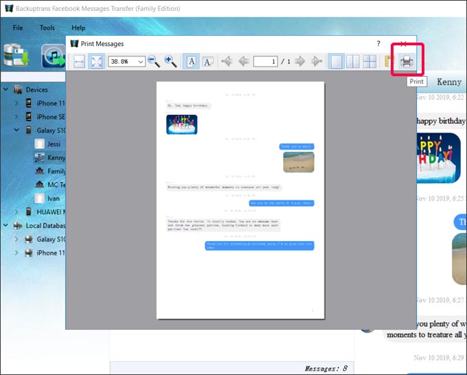Click beach photo in preview page
The image size is (467, 375).
(x=299, y=162)
